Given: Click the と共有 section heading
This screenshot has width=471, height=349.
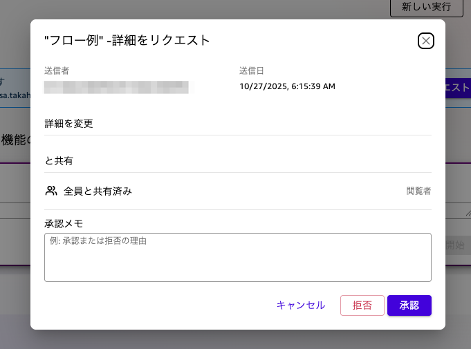Looking at the screenshot, I should tap(59, 161).
